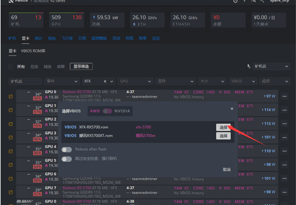Click the 4-37 rig name in GPU 7 row

click(130, 188)
